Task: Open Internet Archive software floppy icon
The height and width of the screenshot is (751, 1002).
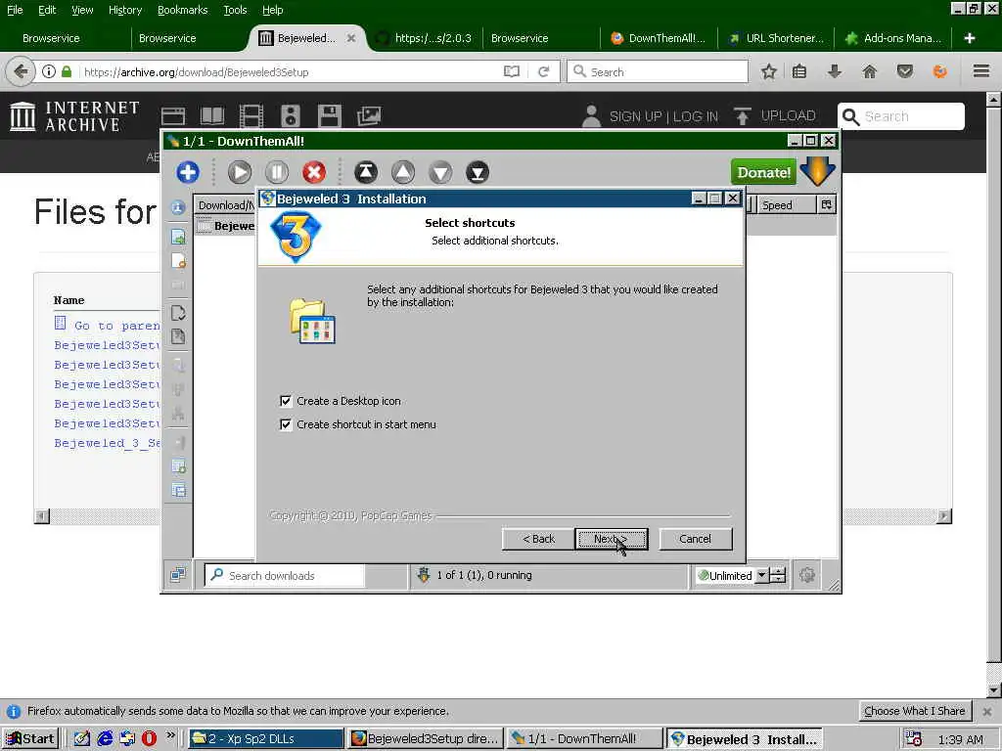Action: pos(329,116)
